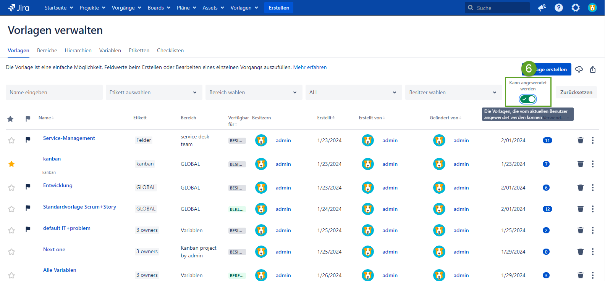Toggle the 'Kann angewendet werden' switch
The width and height of the screenshot is (605, 281).
click(527, 99)
